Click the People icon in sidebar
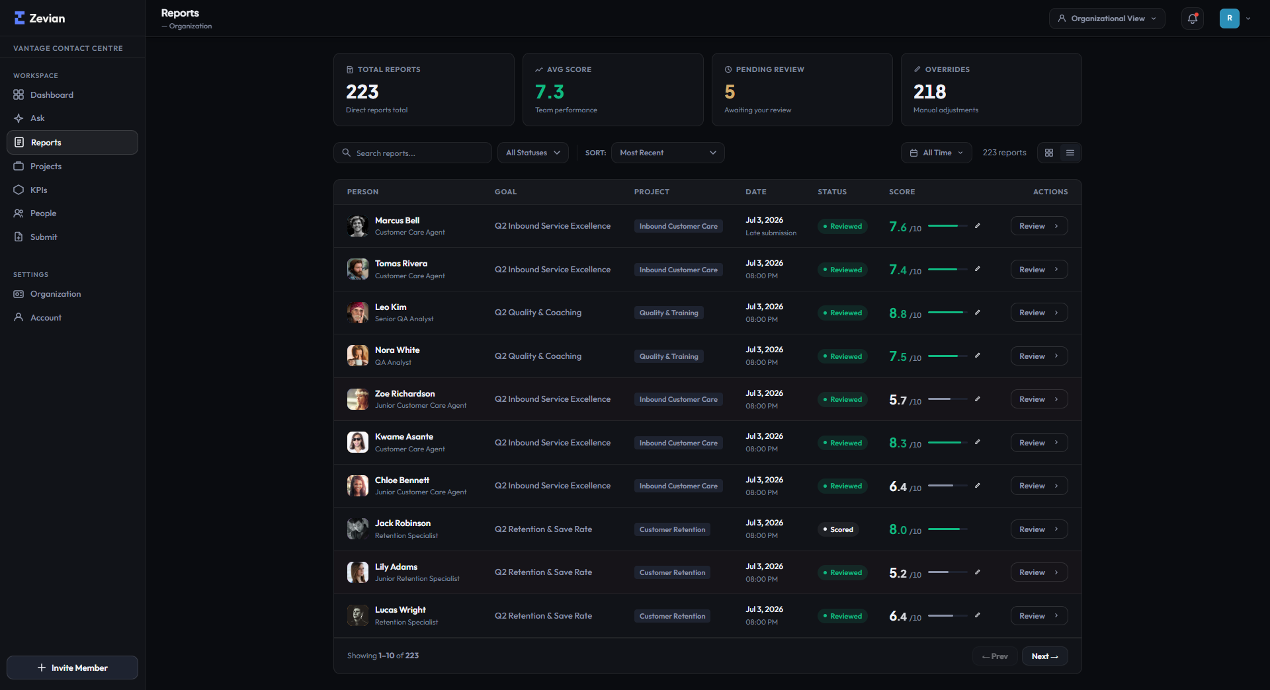The width and height of the screenshot is (1270, 690). click(x=19, y=213)
